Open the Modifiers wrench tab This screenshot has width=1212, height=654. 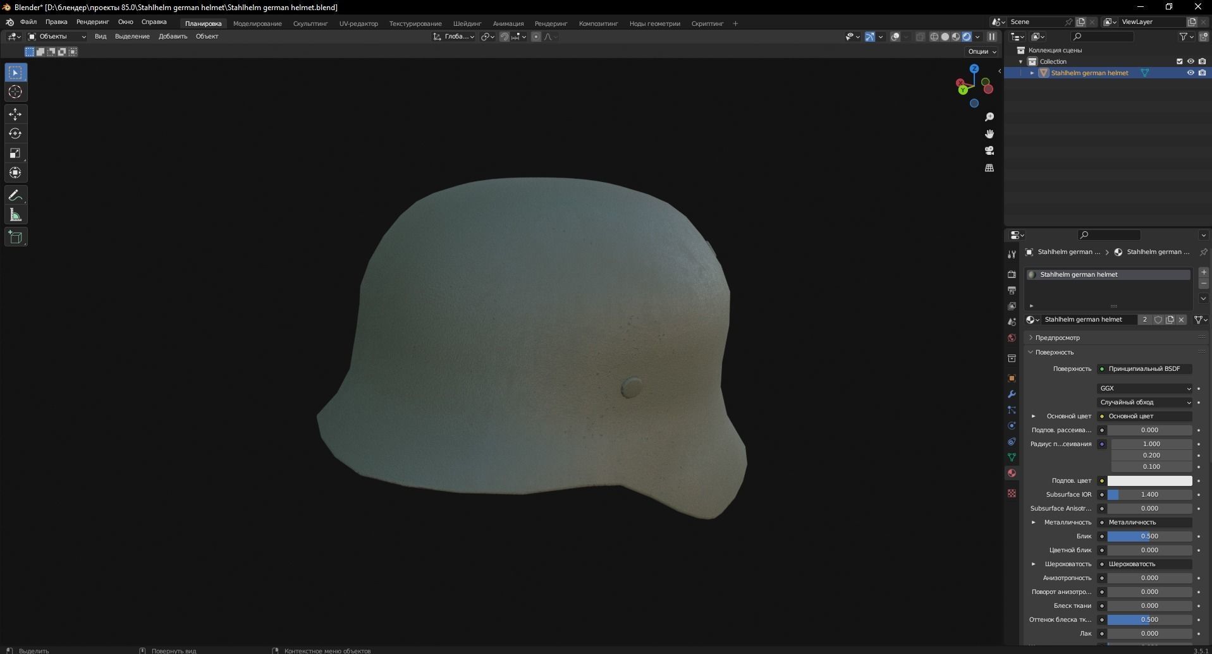pos(1012,394)
